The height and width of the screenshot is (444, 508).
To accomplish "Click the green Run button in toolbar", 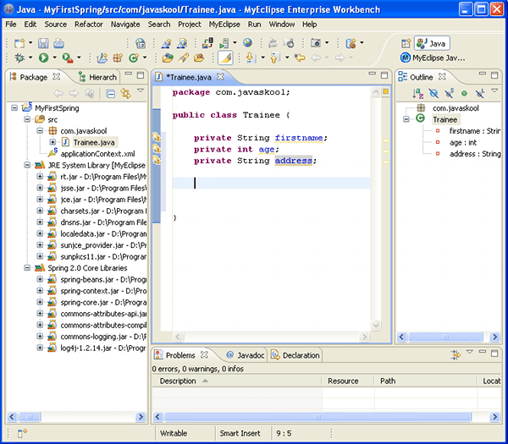I will point(42,58).
